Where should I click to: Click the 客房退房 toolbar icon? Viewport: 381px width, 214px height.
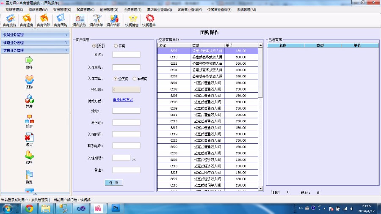[27, 20]
